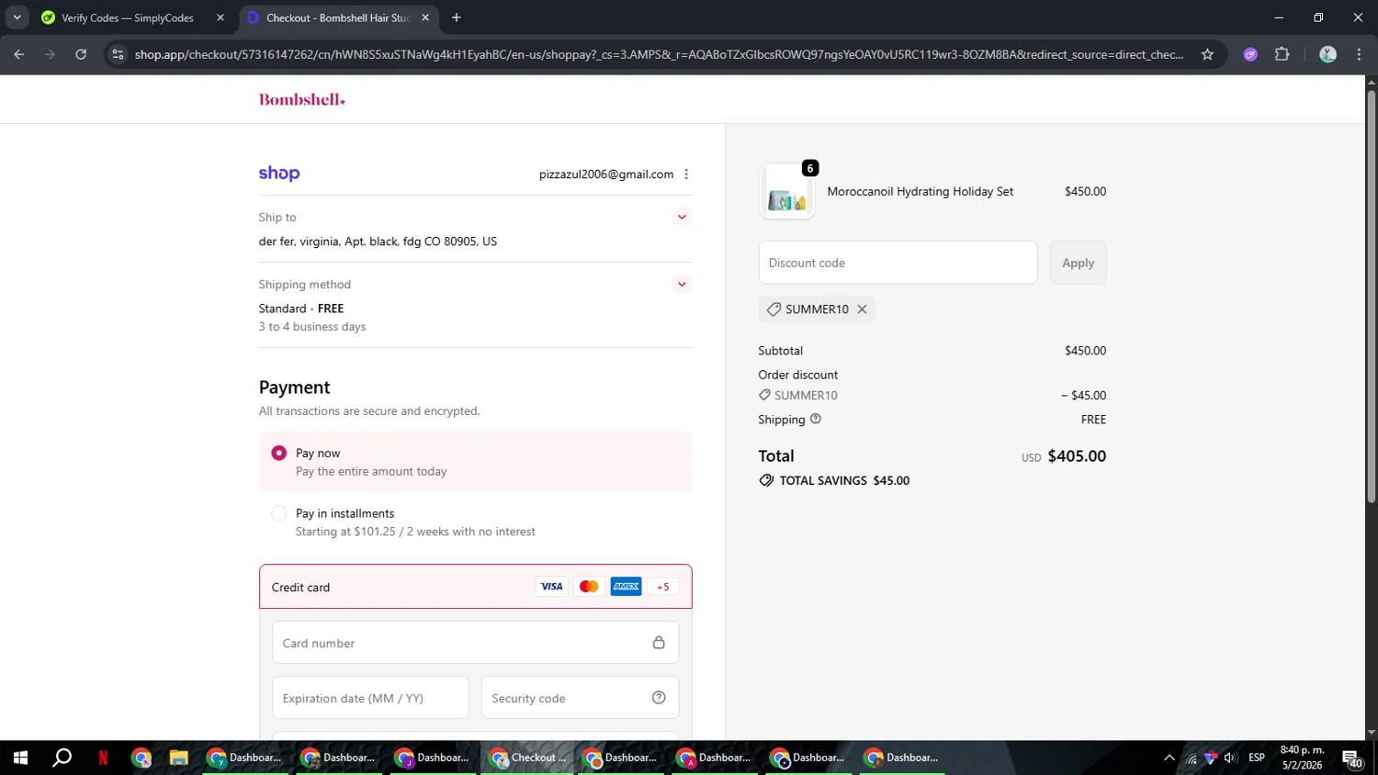1378x775 pixels.
Task: Focus the Card number field
Action: click(476, 643)
